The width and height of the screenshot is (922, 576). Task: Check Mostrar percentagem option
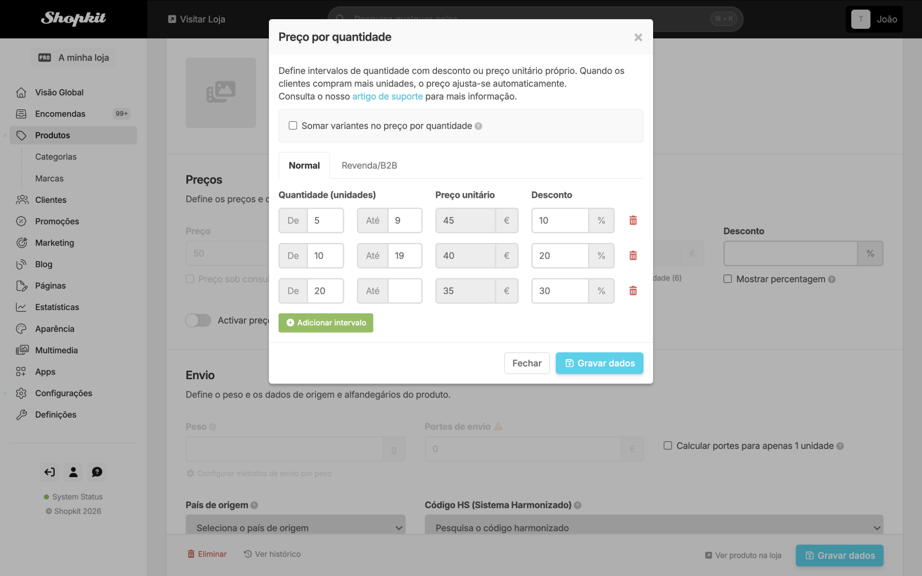click(728, 279)
